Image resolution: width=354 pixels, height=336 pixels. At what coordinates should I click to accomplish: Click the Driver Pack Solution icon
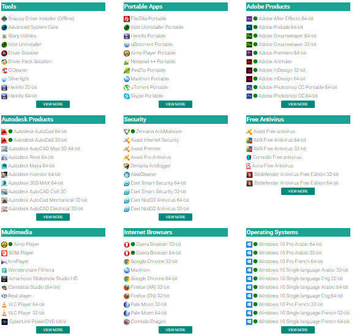coord(4,62)
